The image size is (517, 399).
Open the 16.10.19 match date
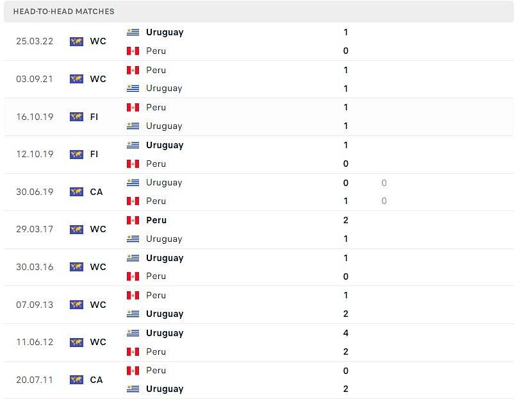click(x=35, y=117)
